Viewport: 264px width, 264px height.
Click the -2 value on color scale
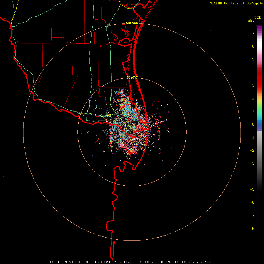pos(252,150)
